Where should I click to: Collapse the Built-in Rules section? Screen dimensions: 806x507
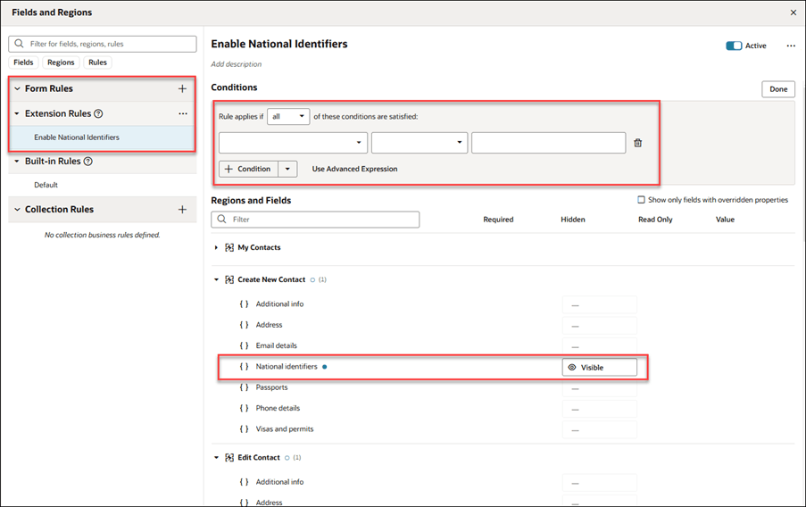[x=17, y=162]
